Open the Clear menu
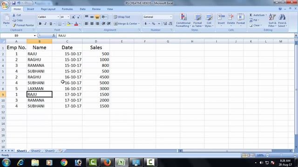This screenshot has height=167, width=298. (256, 25)
